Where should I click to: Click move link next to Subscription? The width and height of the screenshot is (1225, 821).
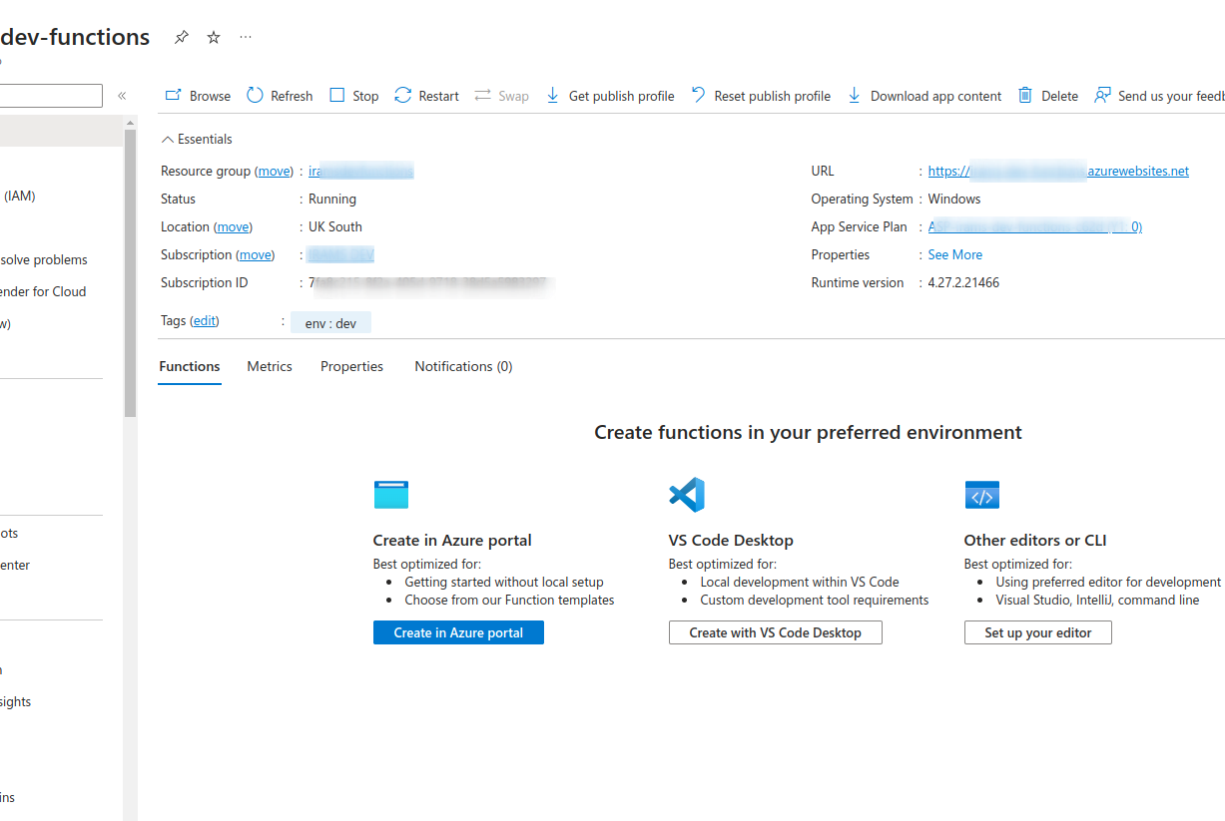256,255
